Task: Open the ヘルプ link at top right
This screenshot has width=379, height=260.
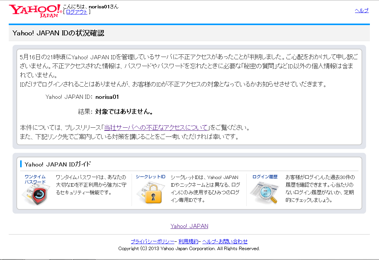Action: tap(362, 10)
